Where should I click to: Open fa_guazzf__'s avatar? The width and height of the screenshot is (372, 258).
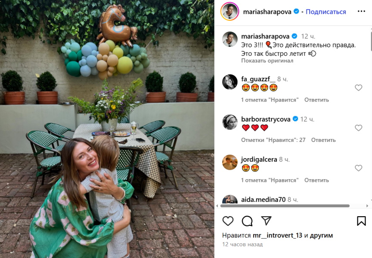229,82
